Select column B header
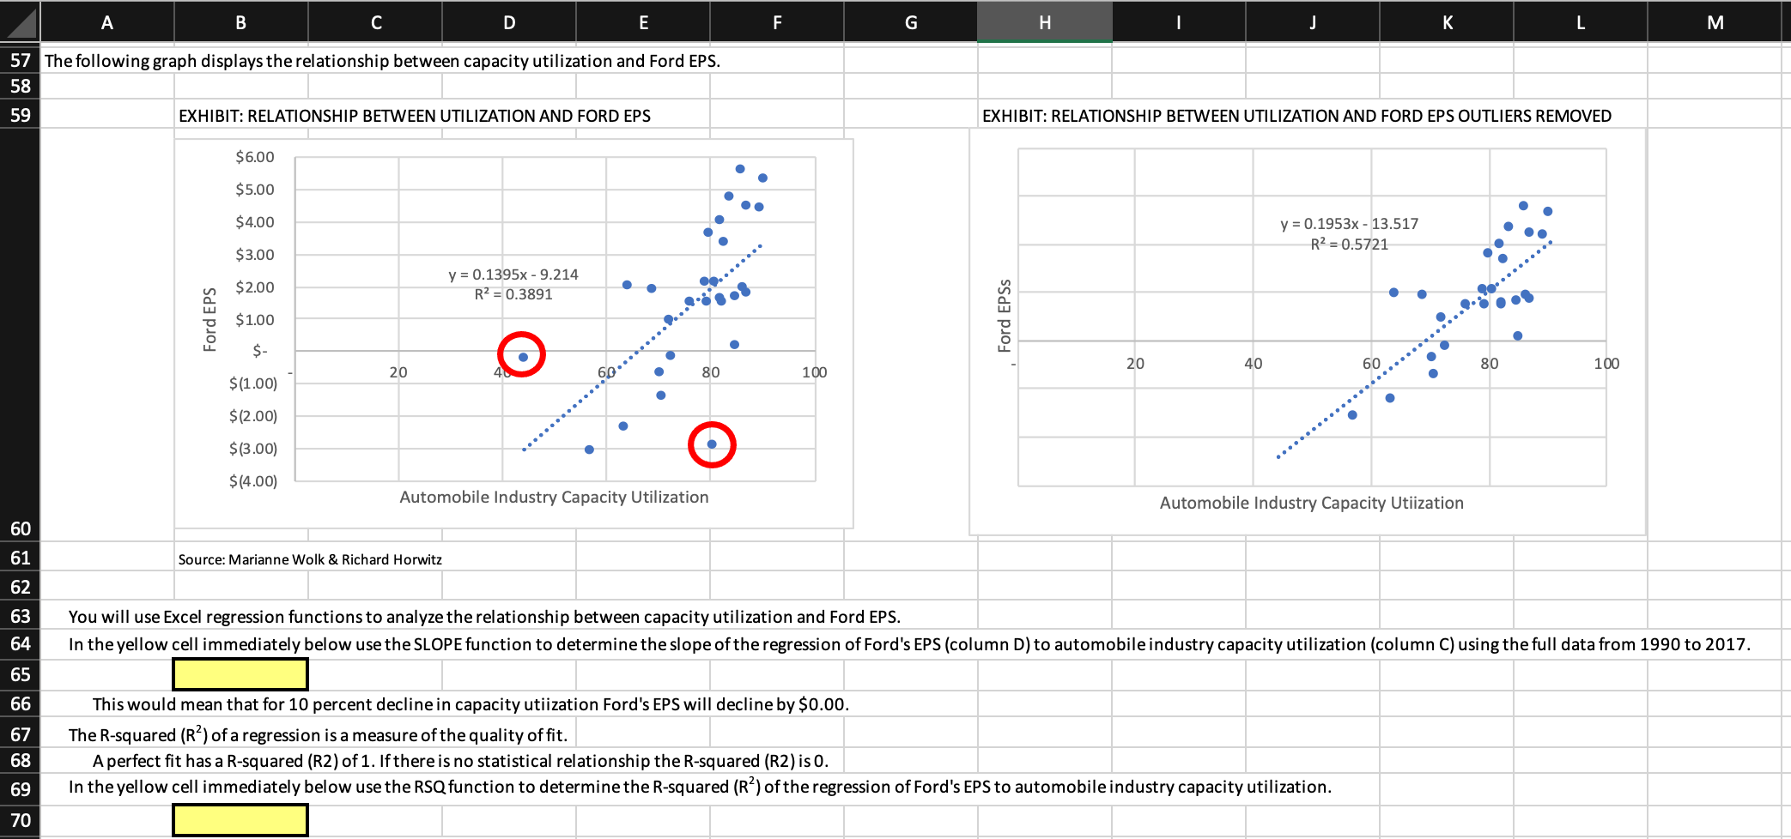Screen dimensions: 1791x839 pyautogui.click(x=241, y=22)
